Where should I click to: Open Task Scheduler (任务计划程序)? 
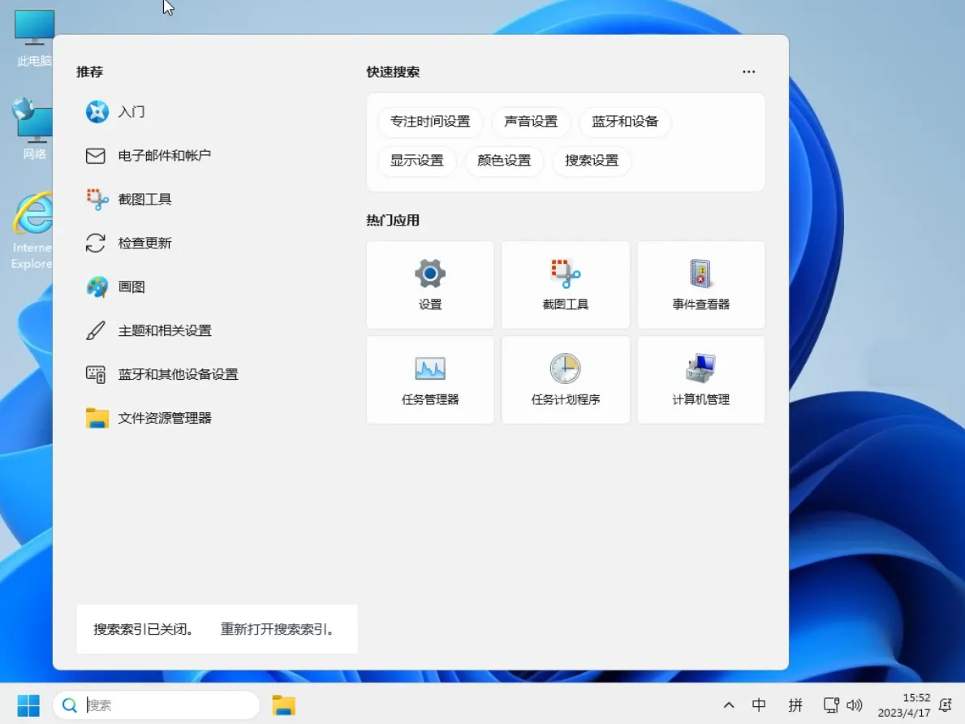[565, 379]
